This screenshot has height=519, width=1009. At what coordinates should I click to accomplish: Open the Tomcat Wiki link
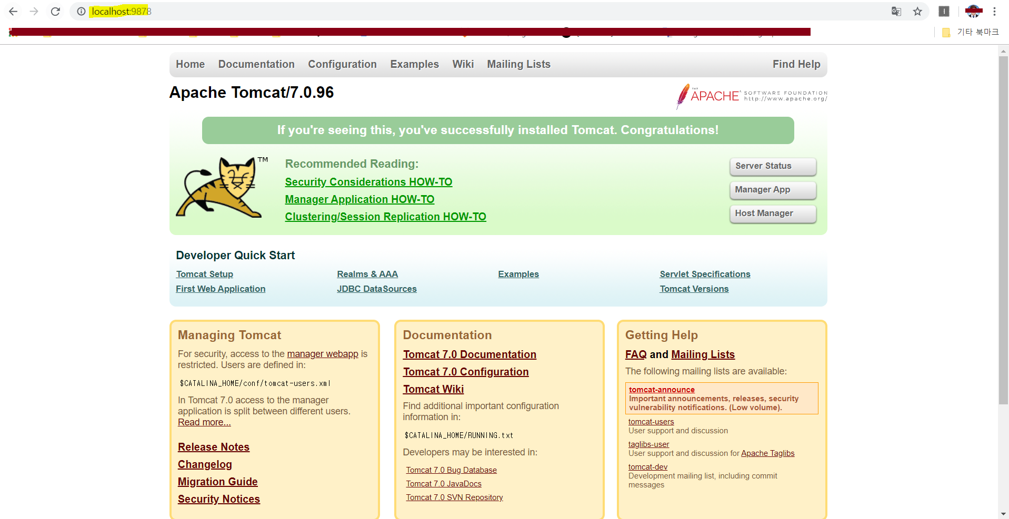point(433,389)
